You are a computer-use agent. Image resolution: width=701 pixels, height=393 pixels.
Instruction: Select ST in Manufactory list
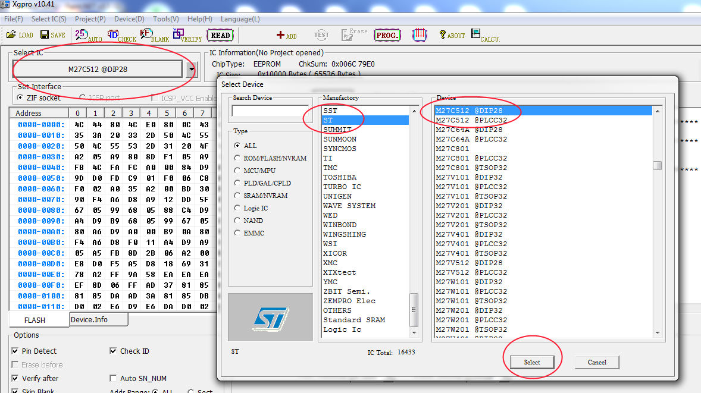(x=365, y=120)
